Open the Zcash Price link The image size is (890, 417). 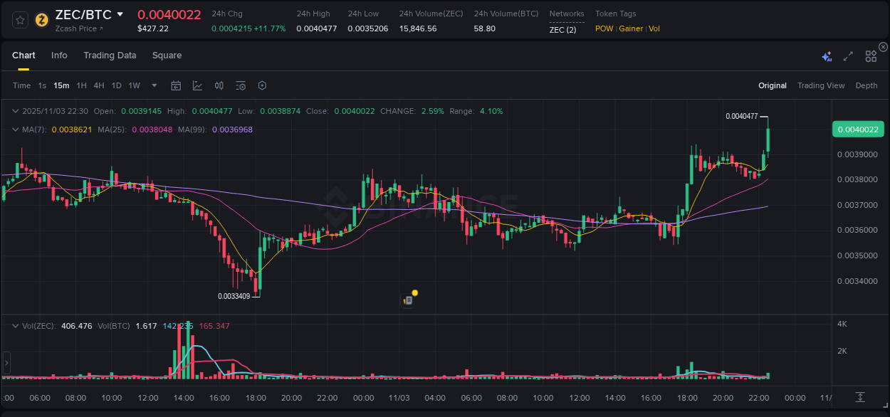[75, 28]
